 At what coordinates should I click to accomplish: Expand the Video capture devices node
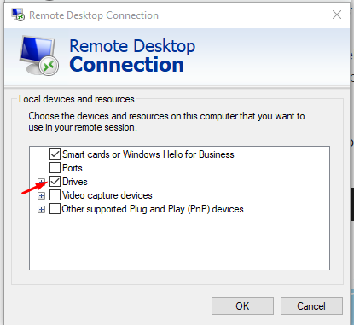click(x=42, y=195)
